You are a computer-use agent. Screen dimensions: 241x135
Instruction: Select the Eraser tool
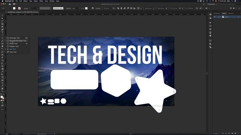click(x=2, y=46)
